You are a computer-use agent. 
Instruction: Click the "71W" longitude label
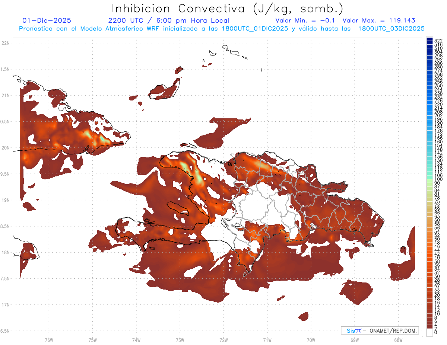(x=267, y=340)
